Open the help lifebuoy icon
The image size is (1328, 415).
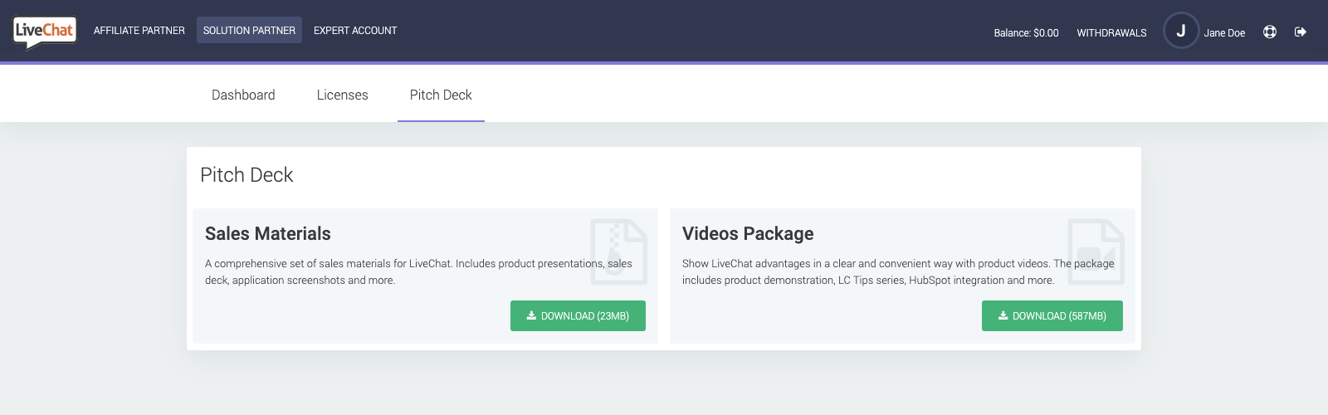coord(1270,32)
